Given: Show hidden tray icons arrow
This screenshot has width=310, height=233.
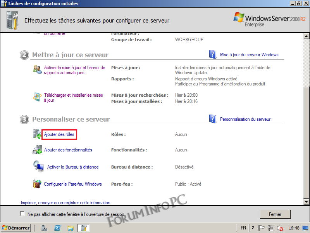Looking at the screenshot, I should [x=253, y=228].
